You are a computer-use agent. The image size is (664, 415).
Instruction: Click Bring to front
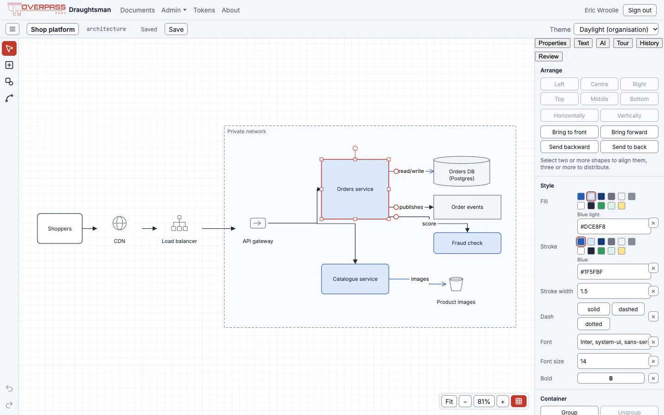point(569,132)
